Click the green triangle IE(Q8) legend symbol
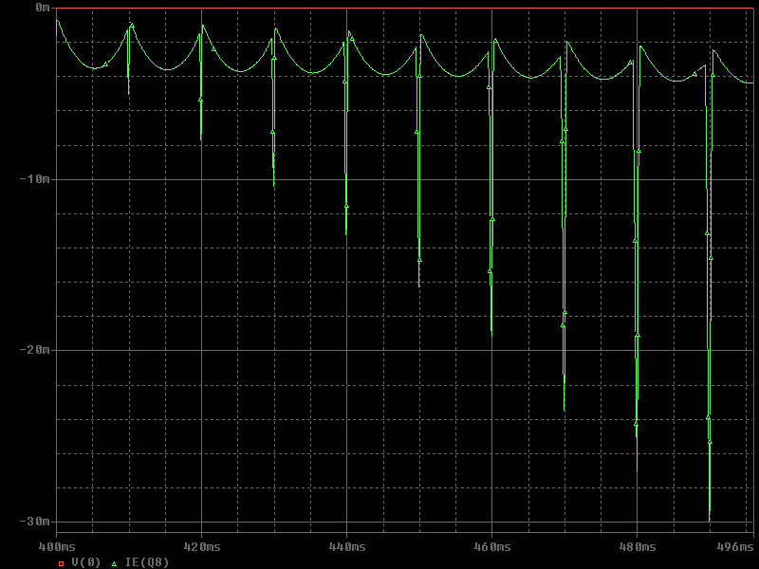The width and height of the screenshot is (759, 569). tap(114, 563)
